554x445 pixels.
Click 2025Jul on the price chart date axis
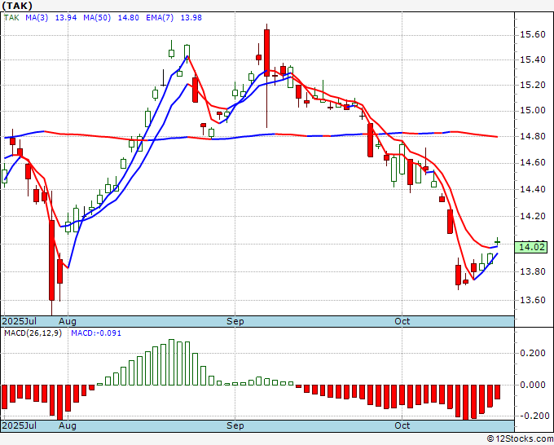coord(20,321)
